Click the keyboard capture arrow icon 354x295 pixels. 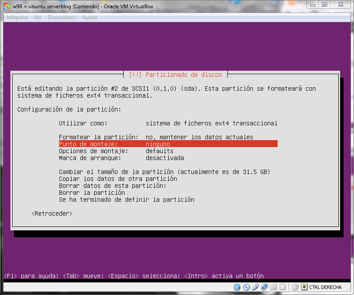point(305,287)
